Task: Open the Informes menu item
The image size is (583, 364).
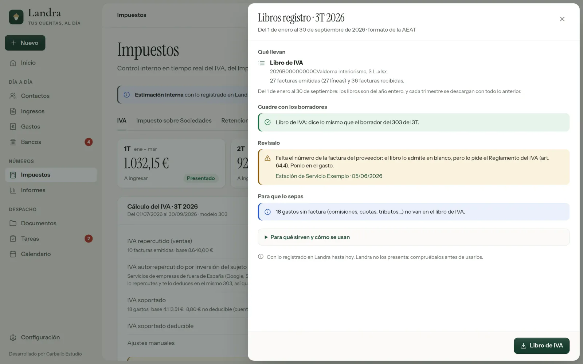Action: [x=51, y=190]
